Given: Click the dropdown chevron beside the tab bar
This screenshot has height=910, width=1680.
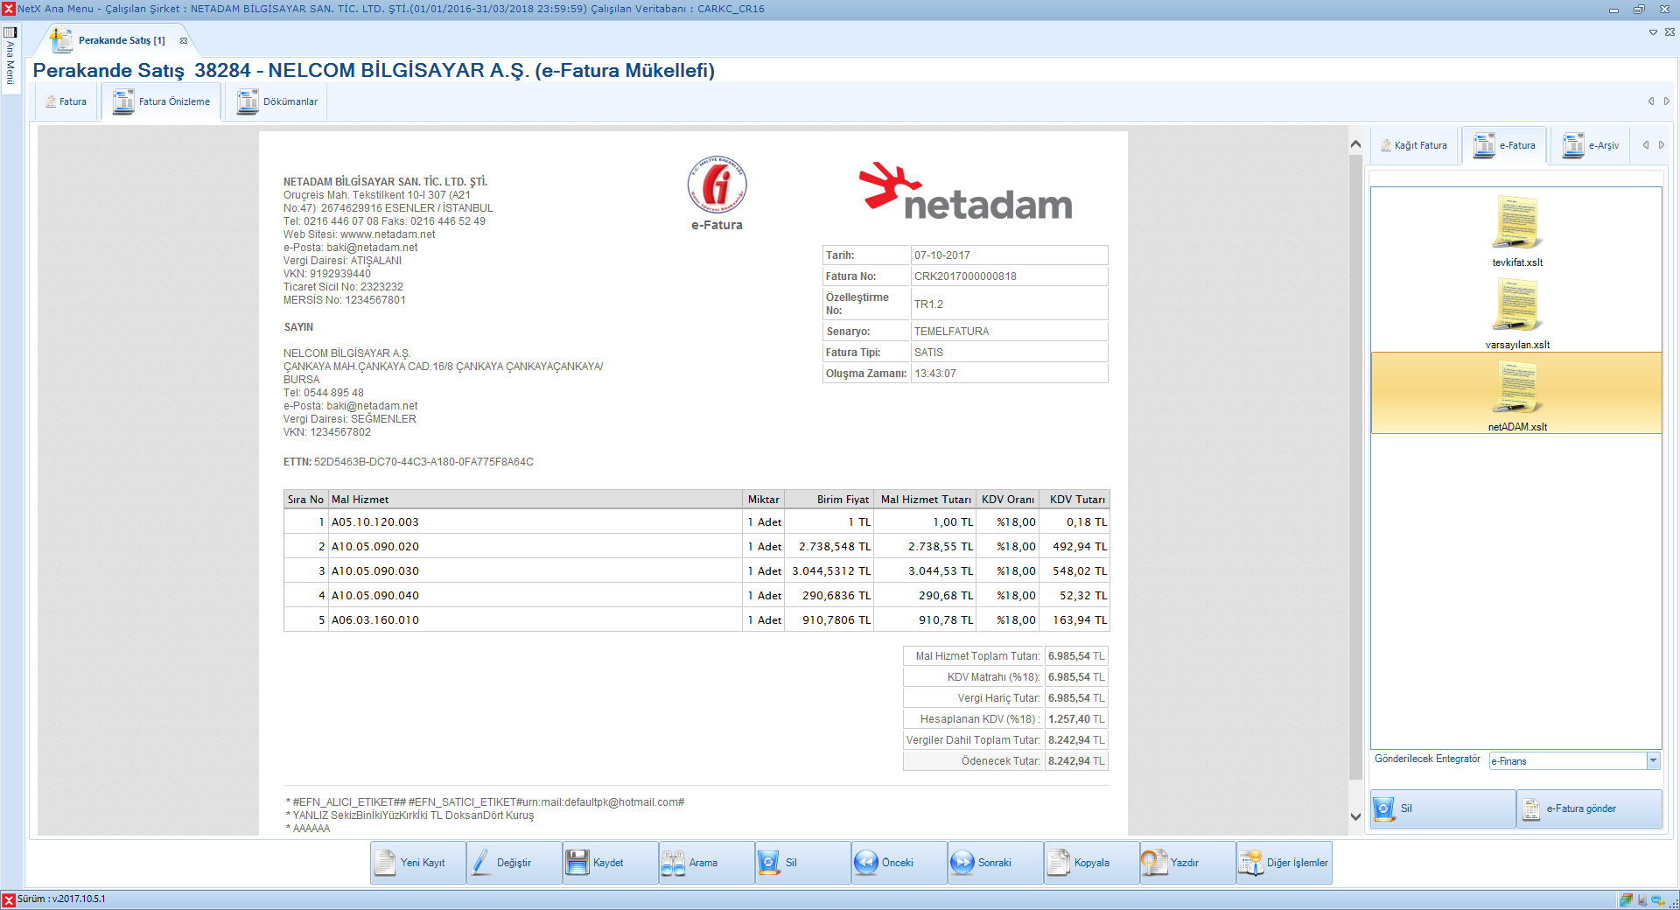Looking at the screenshot, I should pyautogui.click(x=1653, y=32).
